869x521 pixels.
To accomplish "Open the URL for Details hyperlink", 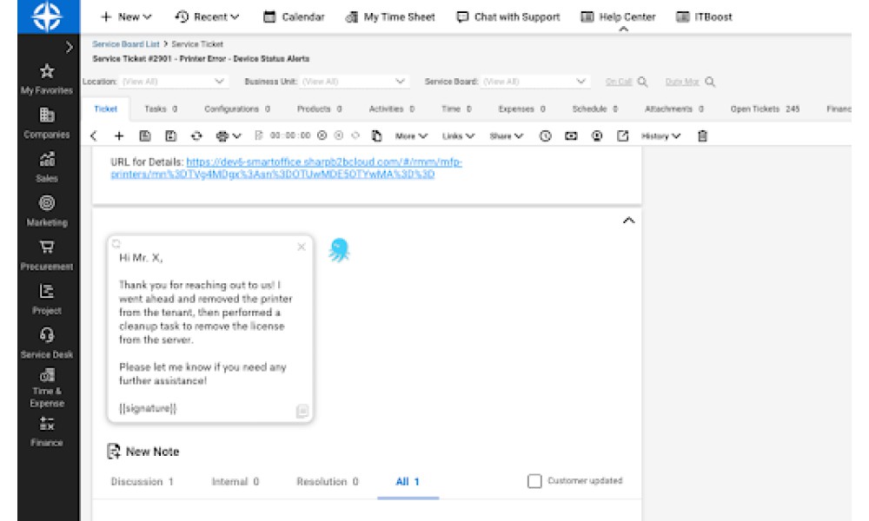I will [286, 168].
